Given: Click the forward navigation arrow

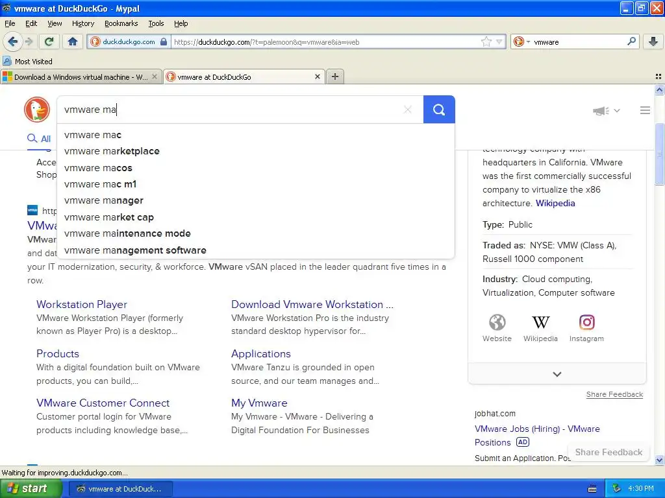Looking at the screenshot, I should 29,41.
